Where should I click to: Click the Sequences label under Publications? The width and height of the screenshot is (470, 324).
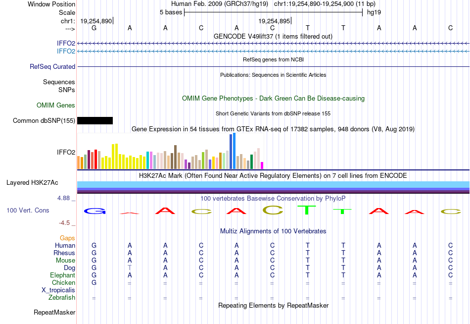coord(59,82)
